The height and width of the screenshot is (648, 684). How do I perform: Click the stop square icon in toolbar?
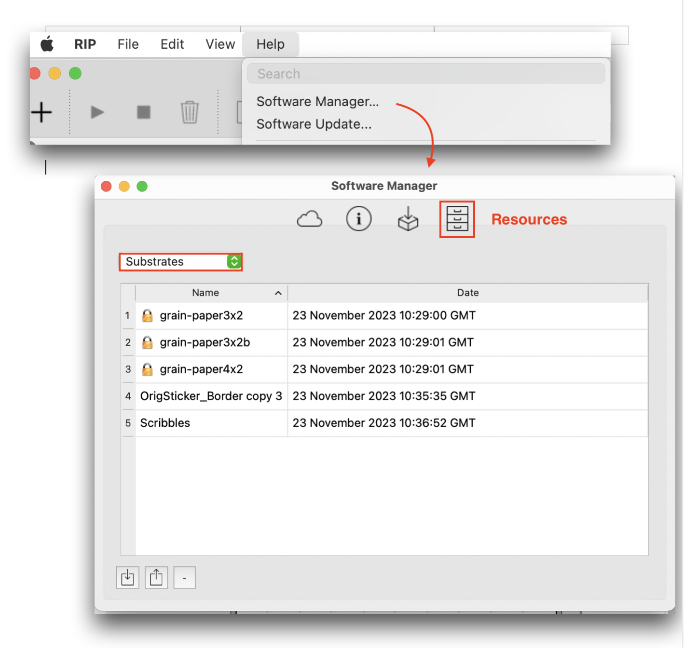144,112
